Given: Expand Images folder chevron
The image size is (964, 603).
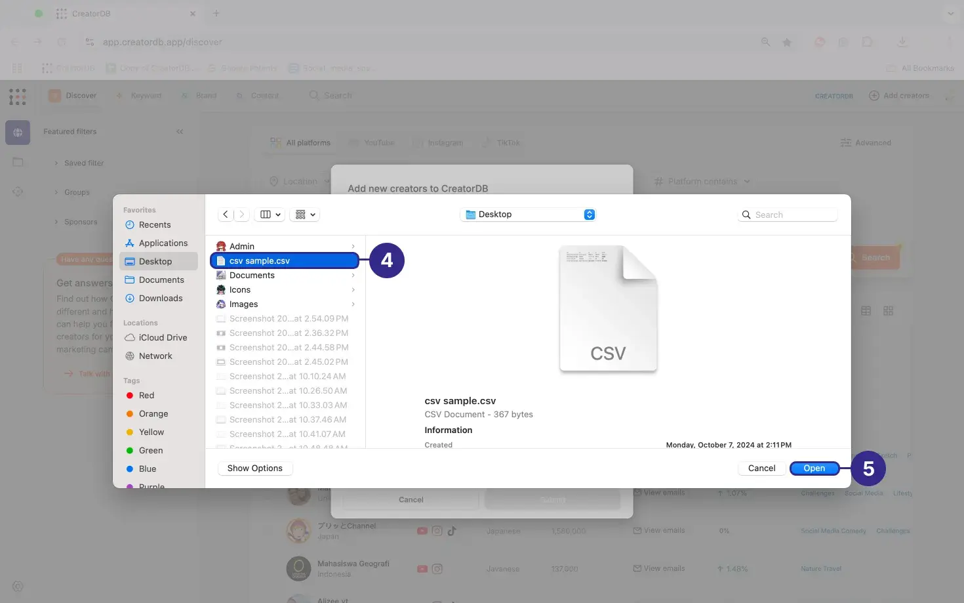Looking at the screenshot, I should point(353,304).
